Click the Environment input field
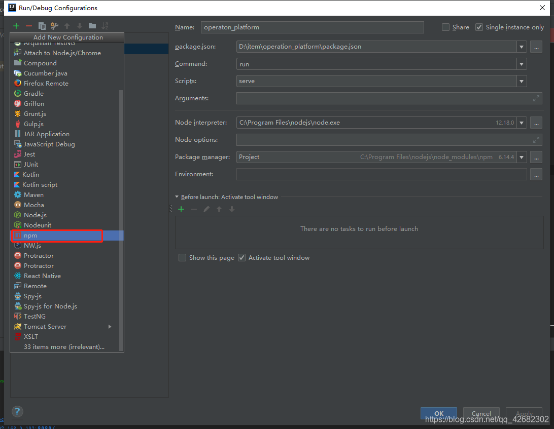Image resolution: width=554 pixels, height=429 pixels. click(382, 174)
